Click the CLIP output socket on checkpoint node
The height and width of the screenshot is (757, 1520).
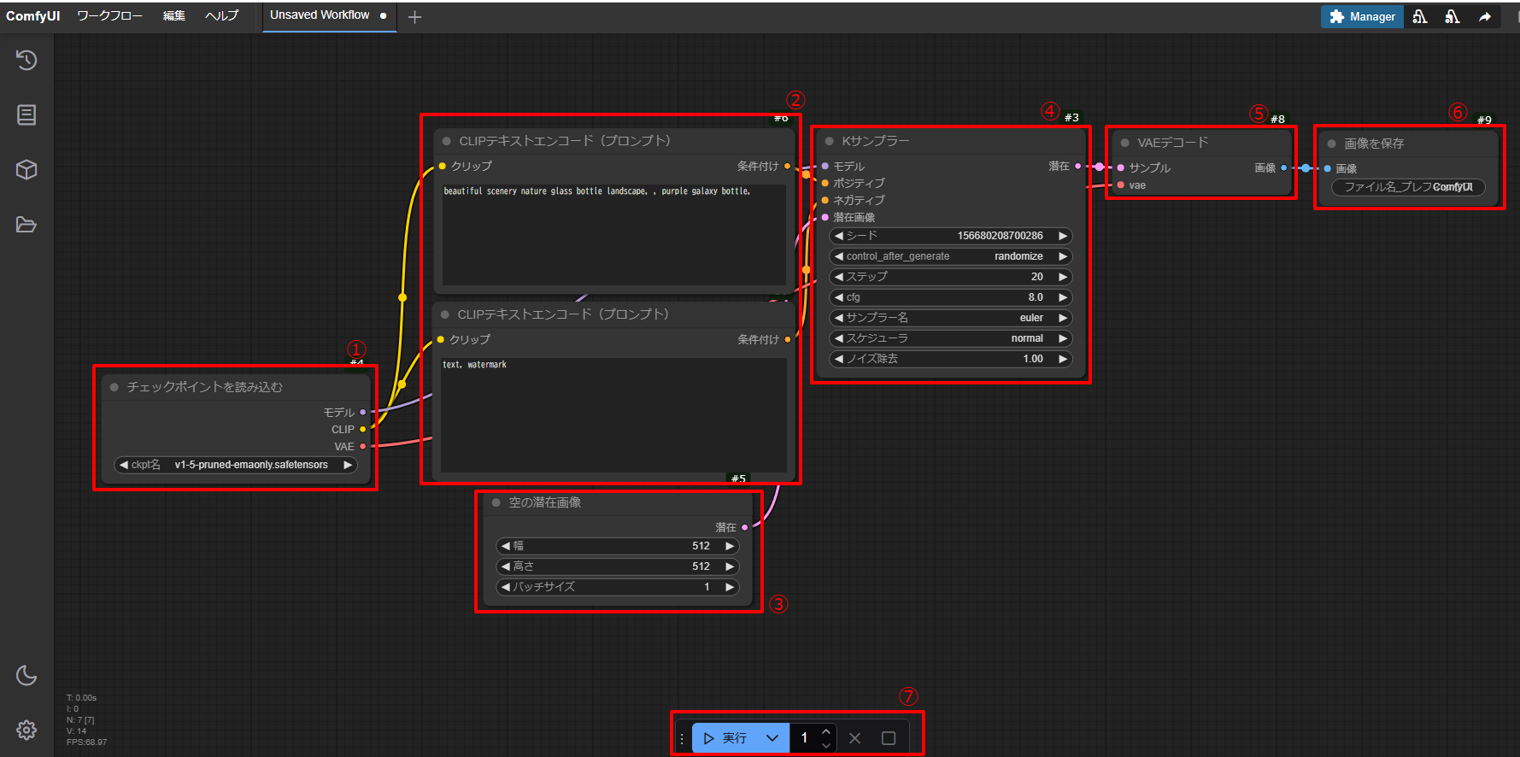[x=362, y=429]
